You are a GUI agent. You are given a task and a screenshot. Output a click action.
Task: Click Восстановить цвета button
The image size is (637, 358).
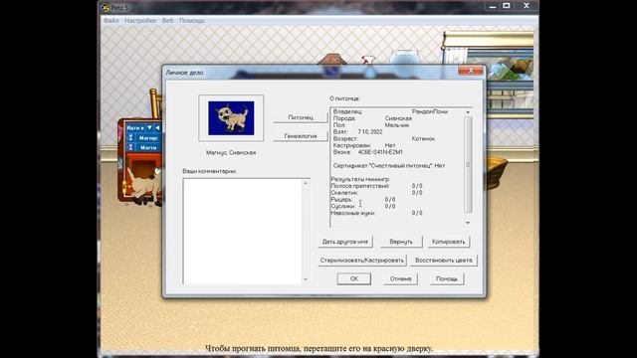pos(444,261)
